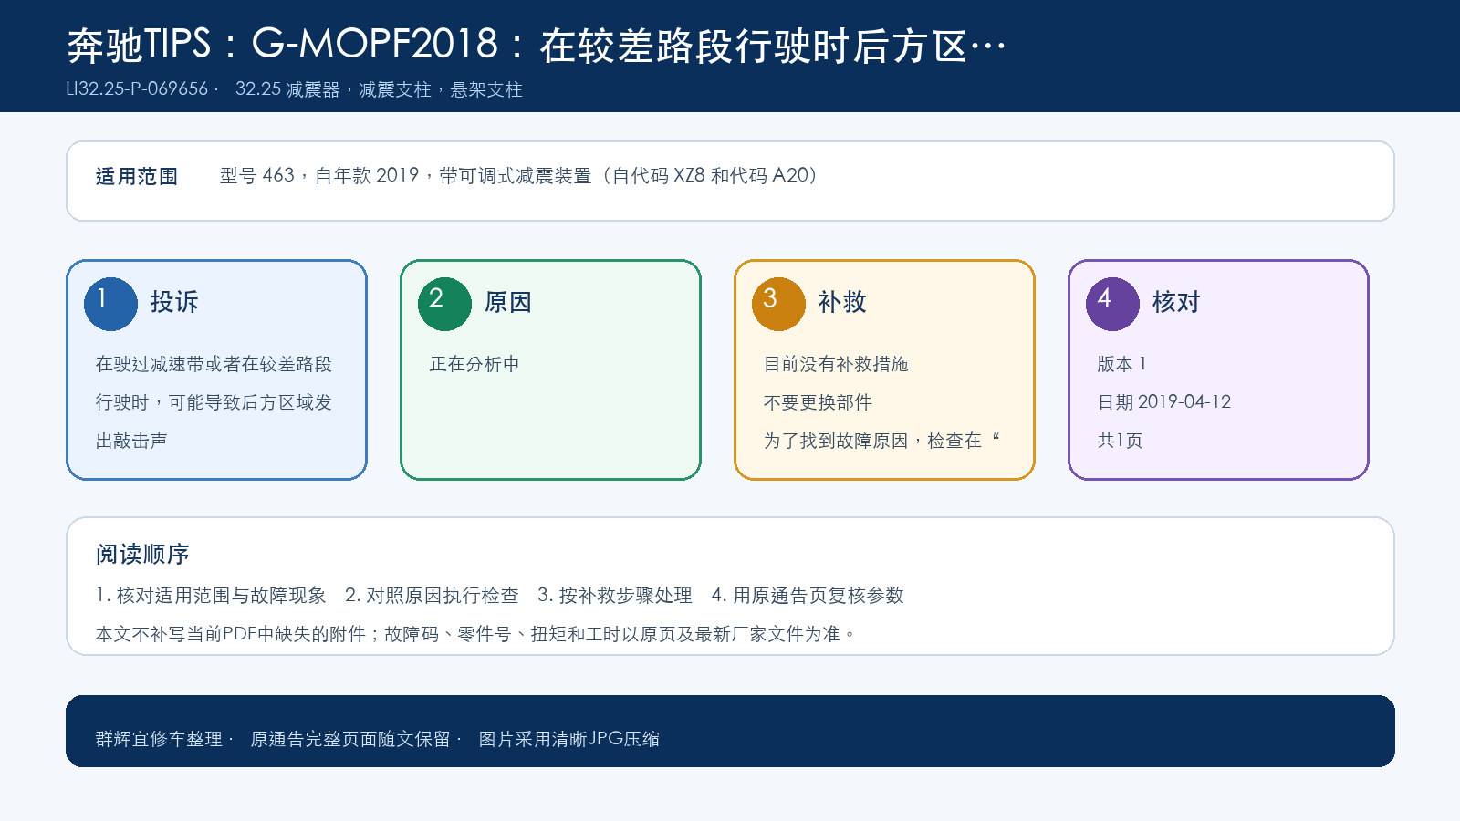Image resolution: width=1460 pixels, height=821 pixels.
Task: Click the line 不要更换部件
Action: [x=818, y=402]
